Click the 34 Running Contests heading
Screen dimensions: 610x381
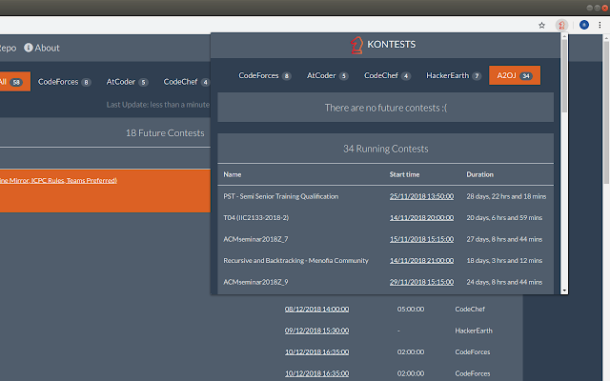tap(385, 149)
